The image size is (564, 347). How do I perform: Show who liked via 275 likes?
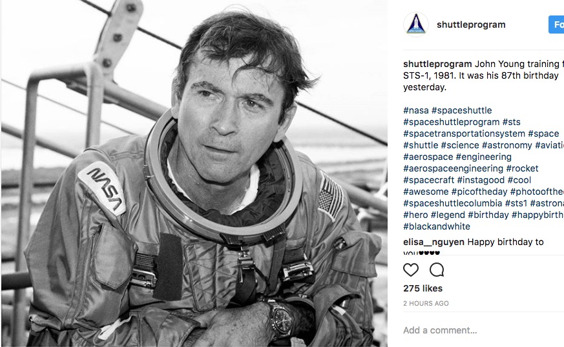tap(423, 288)
